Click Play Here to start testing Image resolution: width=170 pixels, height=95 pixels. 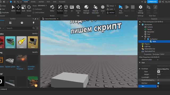121,9
